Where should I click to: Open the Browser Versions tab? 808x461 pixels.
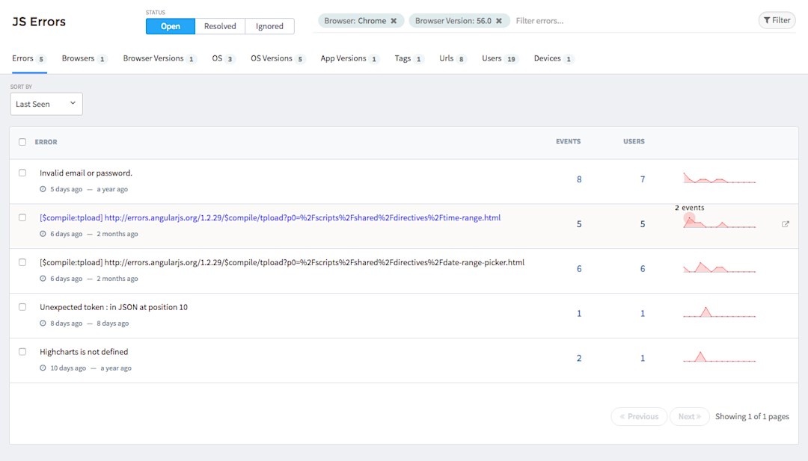coord(160,59)
